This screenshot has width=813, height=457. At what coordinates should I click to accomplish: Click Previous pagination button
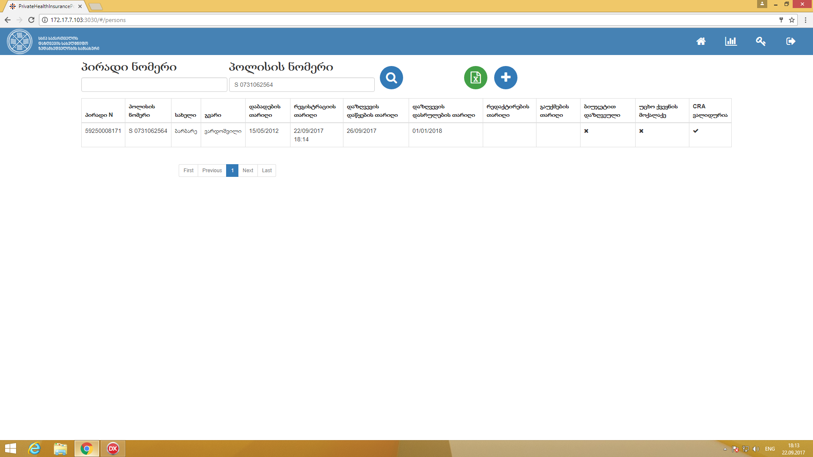pyautogui.click(x=212, y=171)
